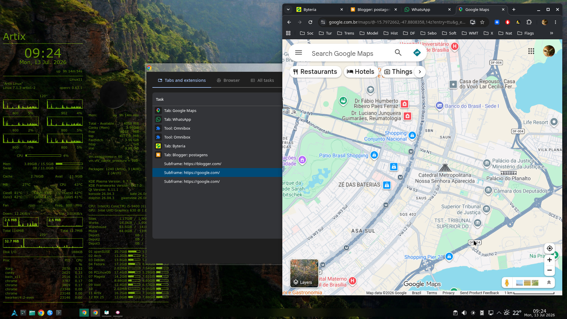This screenshot has height=319, width=567.
Task: Click the Hospital Universitário de Brasília pin
Action: pos(455,46)
